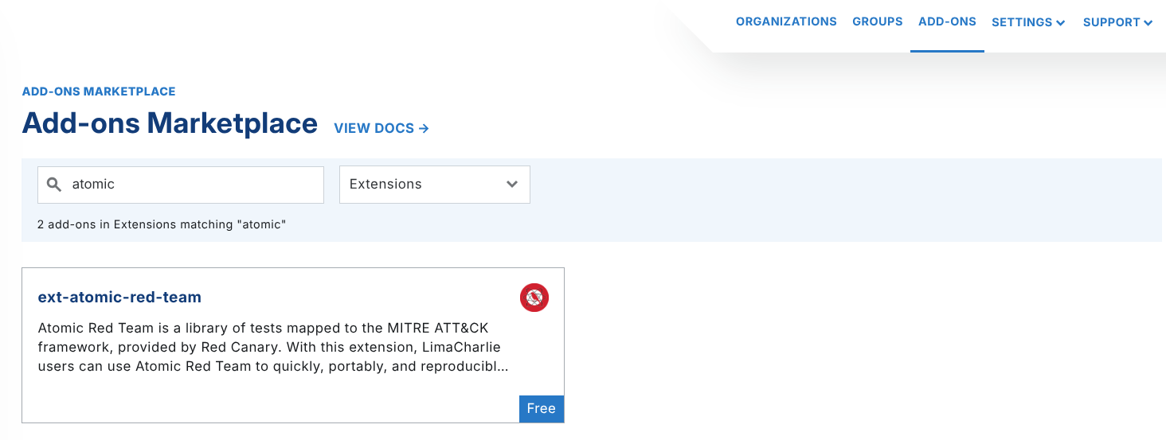Viewport: 1166px width, 440px height.
Task: Click the magnifying glass search icon
Action: [54, 185]
